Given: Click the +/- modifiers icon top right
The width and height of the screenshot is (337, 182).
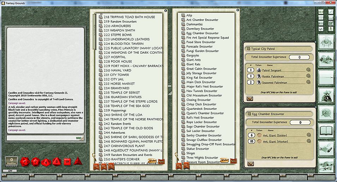Looking at the screenshot, I should tap(321, 29).
